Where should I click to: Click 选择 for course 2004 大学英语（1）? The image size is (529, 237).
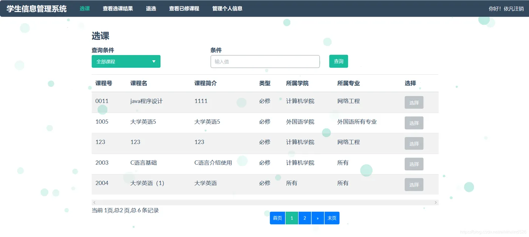tap(414, 185)
